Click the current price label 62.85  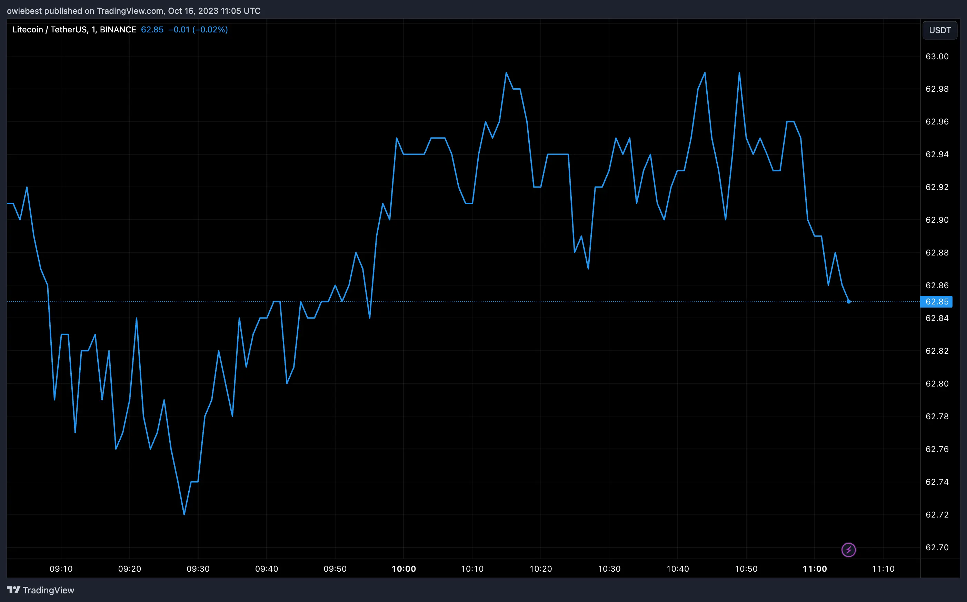[936, 301]
